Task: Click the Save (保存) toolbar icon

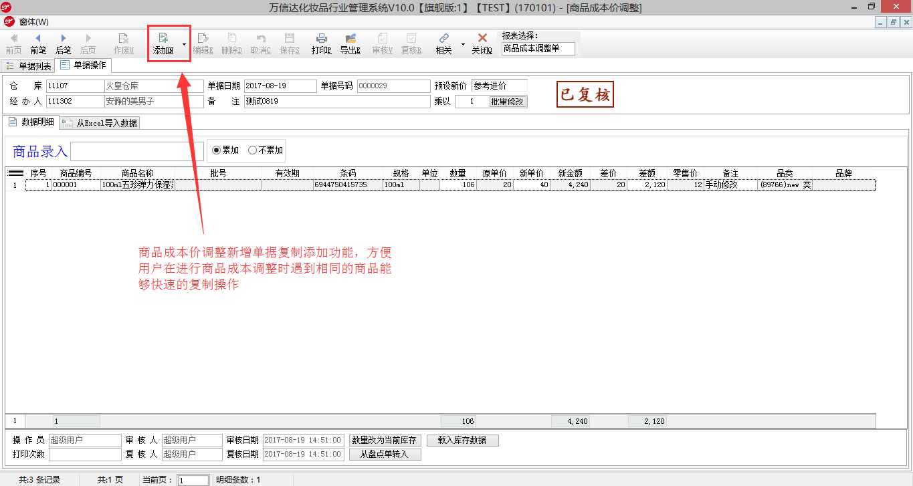Action: [x=289, y=43]
